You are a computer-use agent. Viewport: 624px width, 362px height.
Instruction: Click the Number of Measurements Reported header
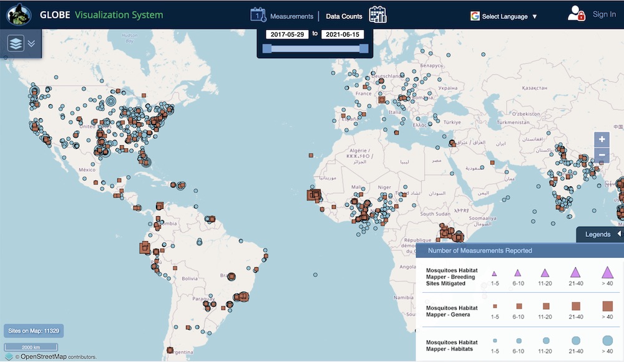[x=480, y=250]
